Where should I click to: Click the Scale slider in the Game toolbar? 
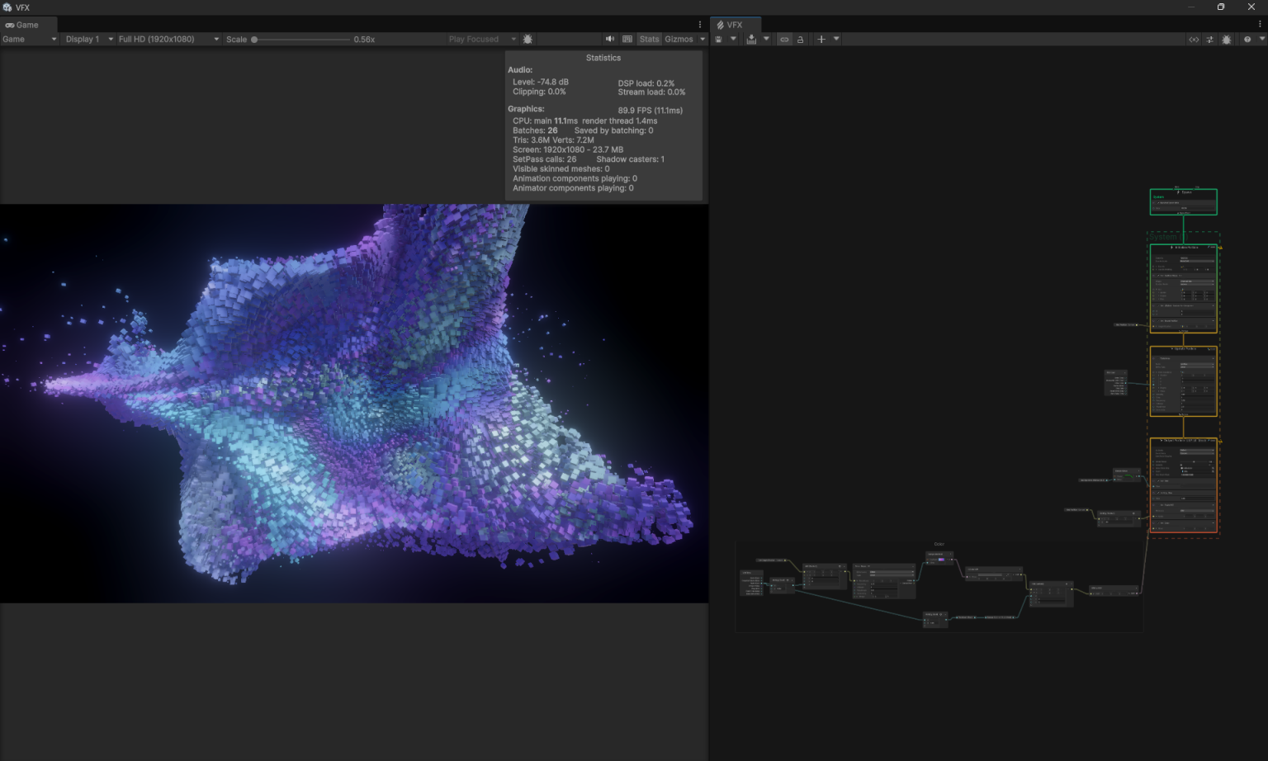(x=253, y=39)
